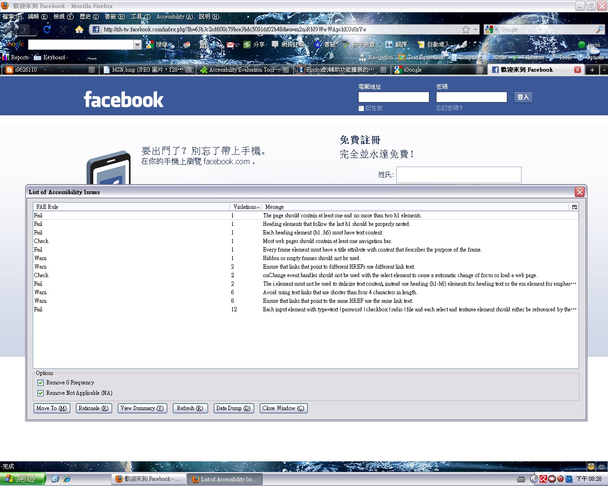Open the Navigation toolbar dropdown
The width and height of the screenshot is (608, 486).
(x=377, y=57)
